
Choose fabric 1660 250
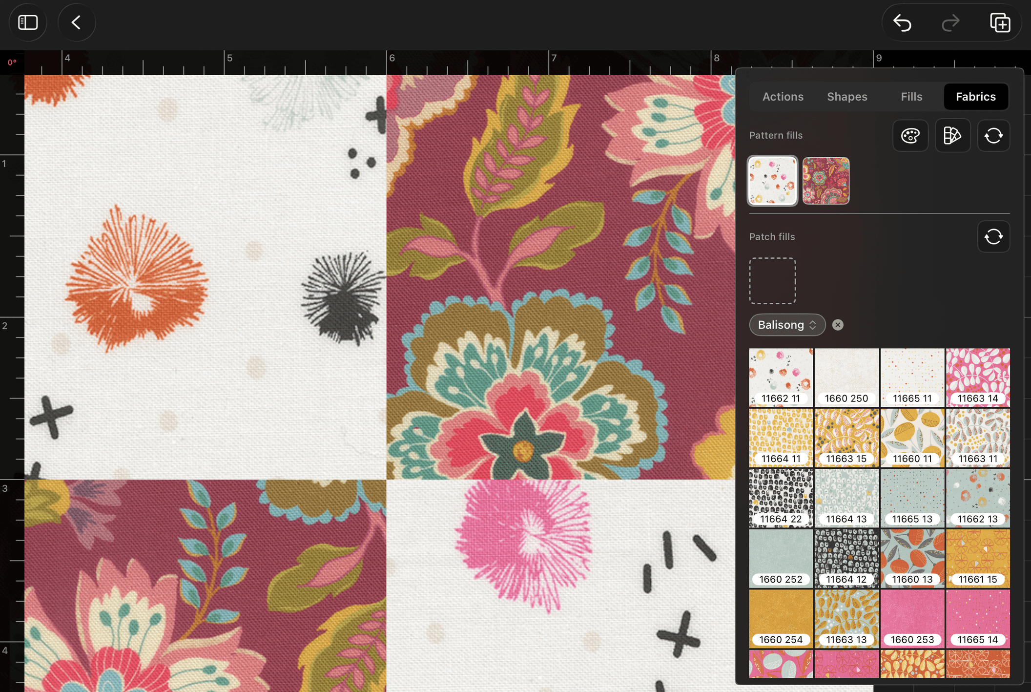(x=846, y=377)
